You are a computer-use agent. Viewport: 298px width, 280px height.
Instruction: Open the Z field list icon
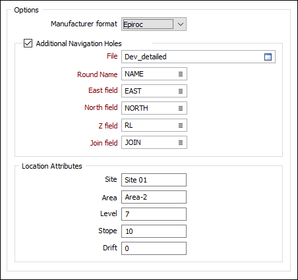coord(181,125)
